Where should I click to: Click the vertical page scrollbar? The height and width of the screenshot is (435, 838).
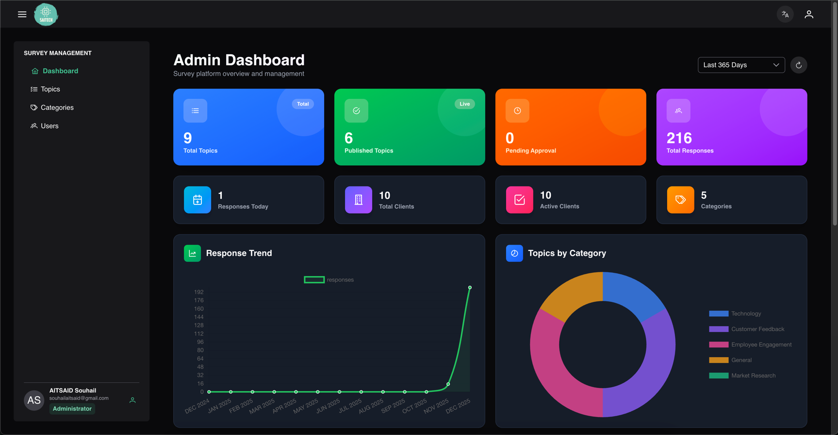click(x=835, y=114)
